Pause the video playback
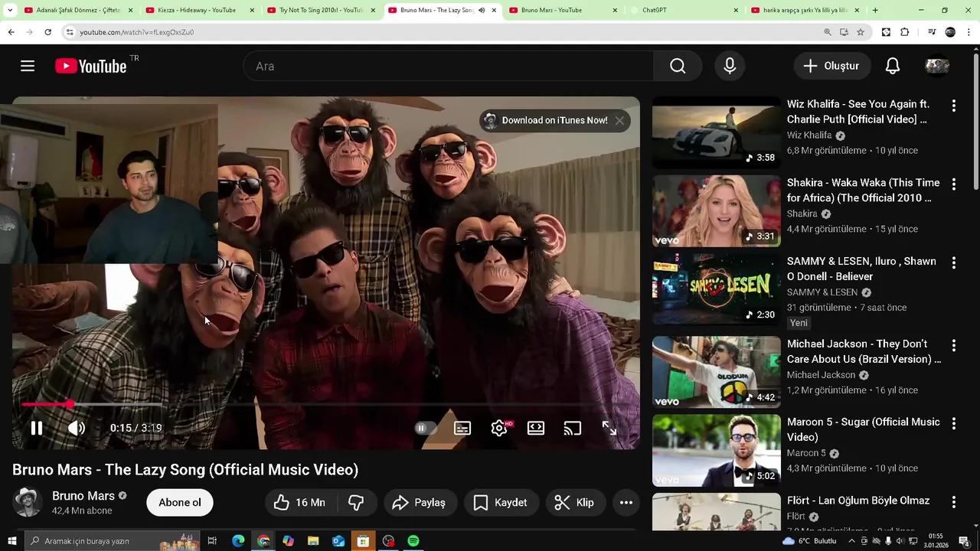Screen dimensions: 980x551 point(36,428)
